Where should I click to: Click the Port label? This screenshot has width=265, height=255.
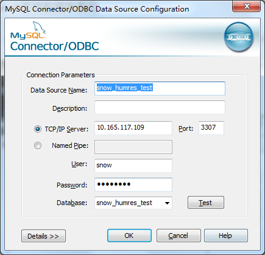[x=186, y=128]
